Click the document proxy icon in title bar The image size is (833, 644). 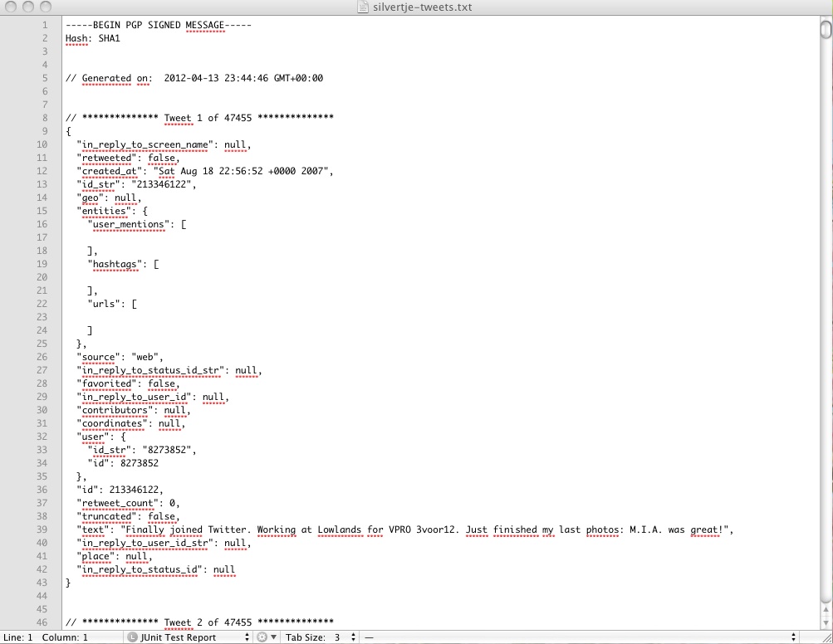tap(362, 7)
